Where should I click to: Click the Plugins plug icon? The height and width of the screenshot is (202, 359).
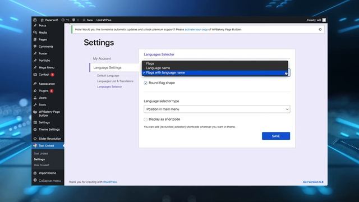click(35, 91)
